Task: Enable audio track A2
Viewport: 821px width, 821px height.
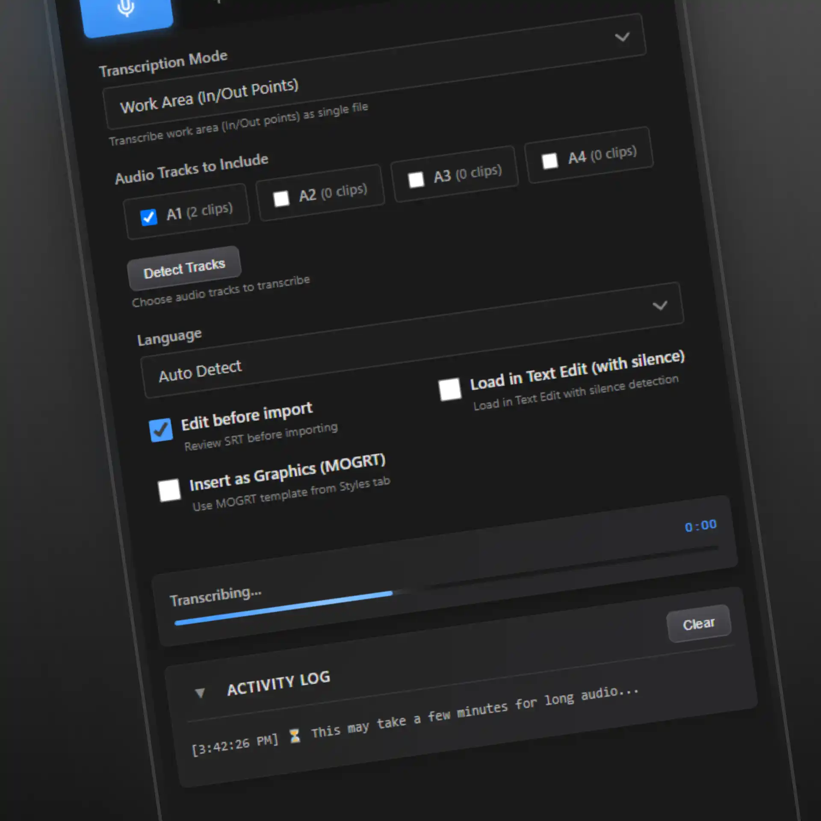Action: tap(281, 199)
